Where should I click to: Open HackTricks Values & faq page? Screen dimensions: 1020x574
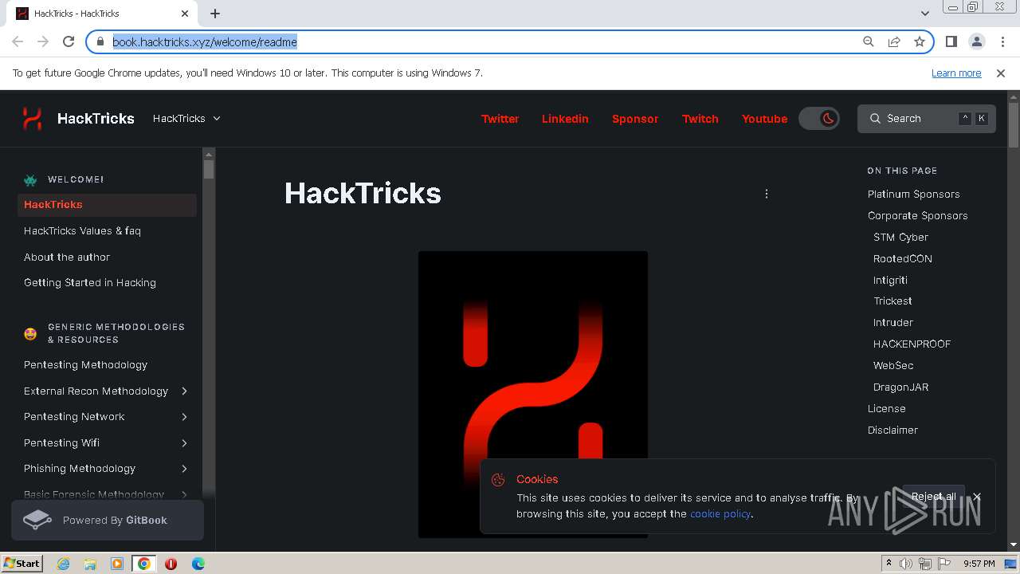point(82,230)
